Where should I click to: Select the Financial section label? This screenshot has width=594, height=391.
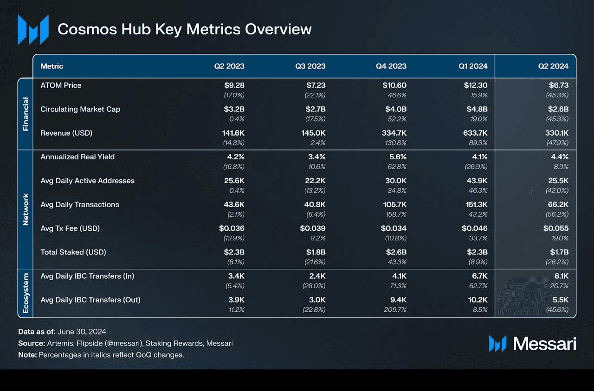(x=26, y=114)
